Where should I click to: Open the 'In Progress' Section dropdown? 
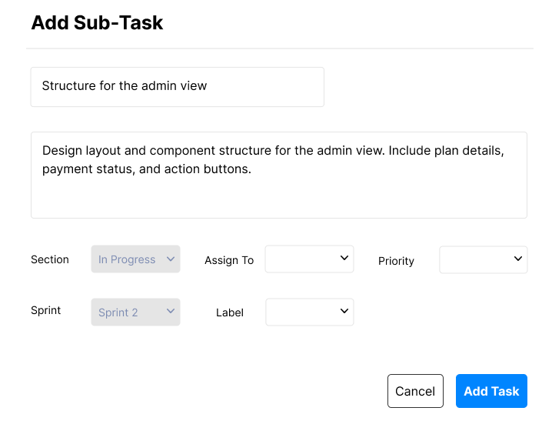135,259
